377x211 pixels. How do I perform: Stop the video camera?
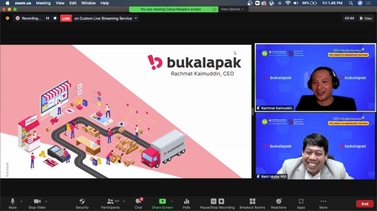tap(37, 201)
